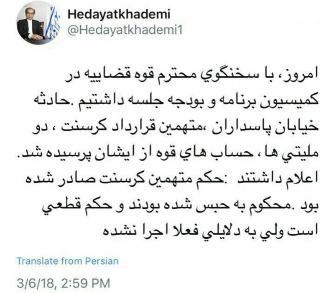Open the @Hedayatkhademi1 handle
This screenshot has width=321, height=293.
(125, 30)
